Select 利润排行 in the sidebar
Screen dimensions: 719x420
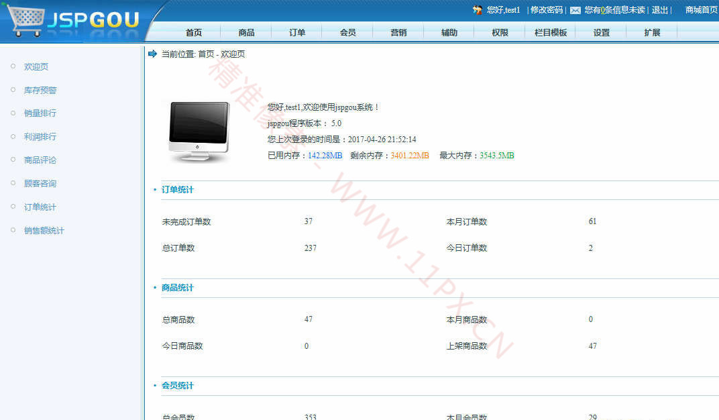pos(40,137)
